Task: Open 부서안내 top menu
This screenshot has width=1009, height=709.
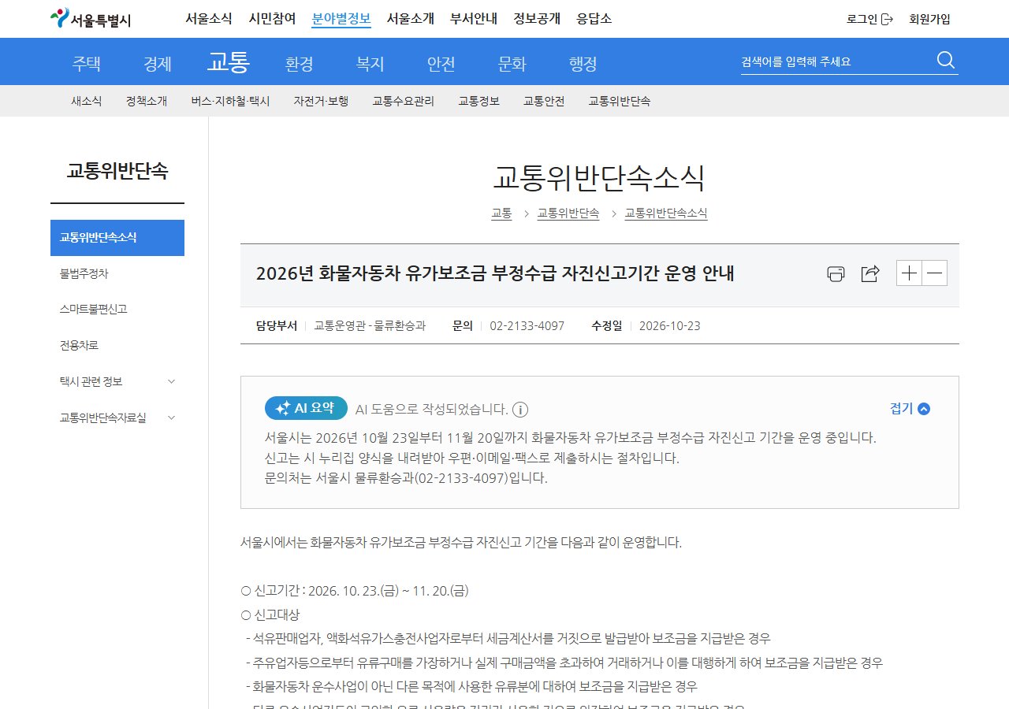Action: click(x=474, y=19)
